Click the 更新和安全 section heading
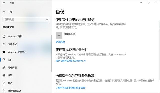 (8, 27)
